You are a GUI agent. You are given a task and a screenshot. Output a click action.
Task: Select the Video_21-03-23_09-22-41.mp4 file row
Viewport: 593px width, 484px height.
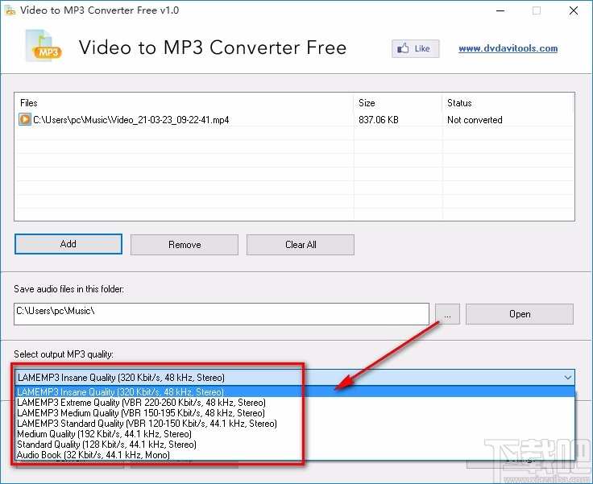(x=294, y=119)
